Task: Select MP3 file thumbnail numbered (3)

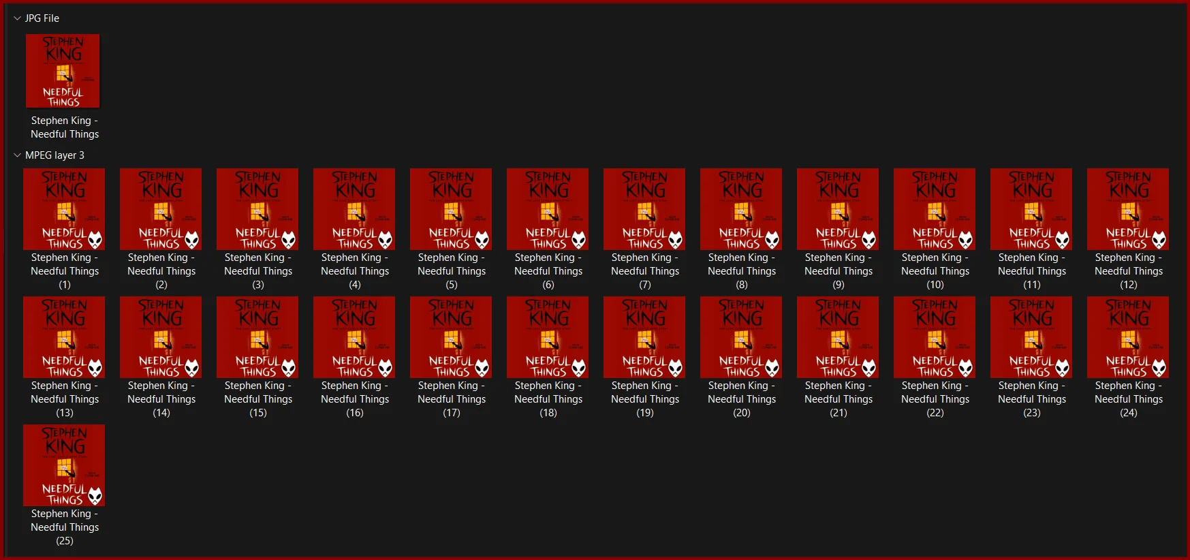Action: click(257, 209)
